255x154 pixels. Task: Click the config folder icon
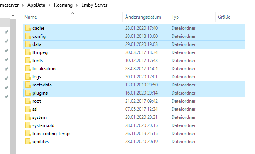point(28,36)
